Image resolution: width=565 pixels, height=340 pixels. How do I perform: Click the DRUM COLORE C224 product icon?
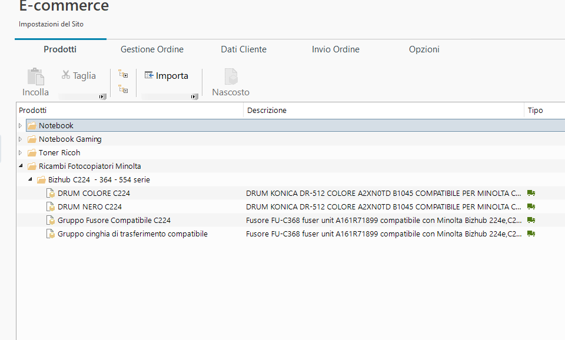[x=51, y=193]
